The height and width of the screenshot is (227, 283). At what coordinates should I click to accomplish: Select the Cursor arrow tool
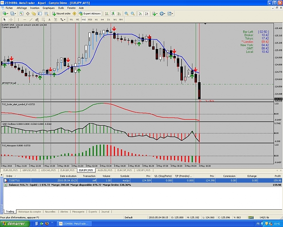[5, 20]
